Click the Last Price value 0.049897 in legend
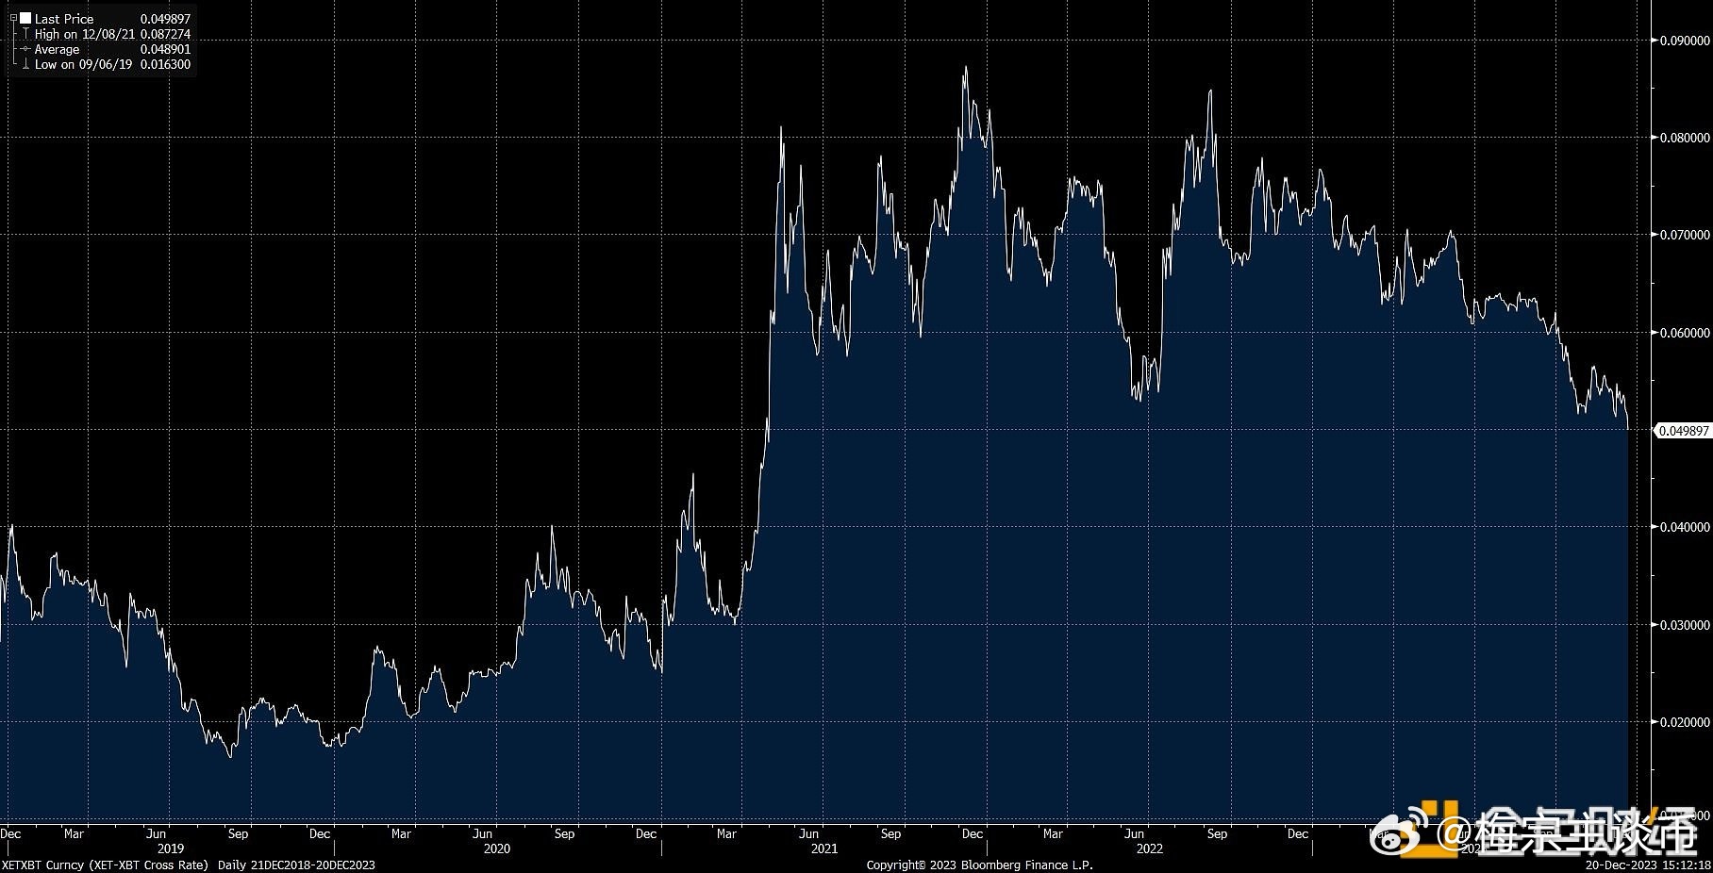This screenshot has width=1713, height=873. point(165,19)
